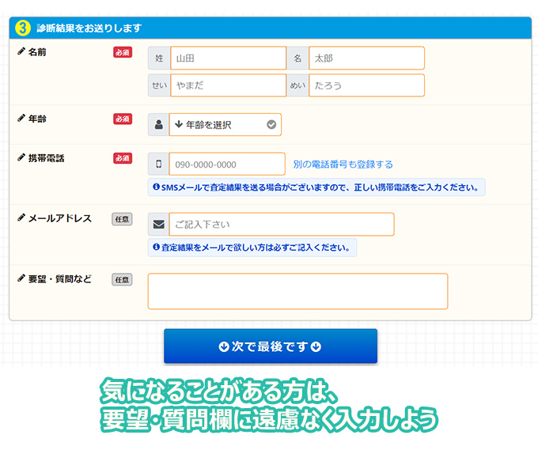This screenshot has height=450, width=538.
Task: Click the mobile phone number field
Action: coord(227,164)
